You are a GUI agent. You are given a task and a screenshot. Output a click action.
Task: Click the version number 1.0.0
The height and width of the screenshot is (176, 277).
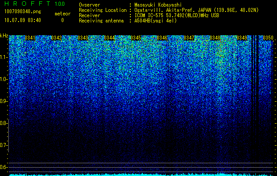60,4
